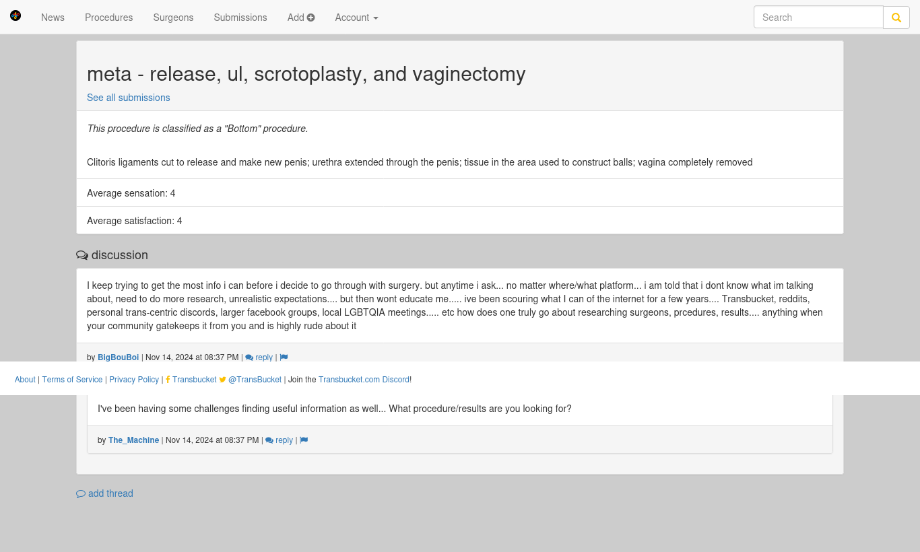
Task: Open @TransBucket Twitter link
Action: click(251, 380)
